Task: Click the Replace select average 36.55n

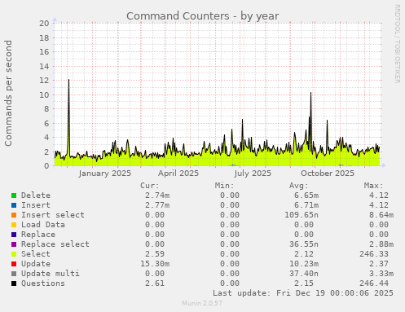Action: point(304,244)
